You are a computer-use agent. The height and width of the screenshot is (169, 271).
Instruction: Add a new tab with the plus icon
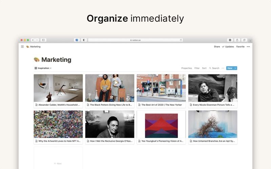[x=250, y=41]
